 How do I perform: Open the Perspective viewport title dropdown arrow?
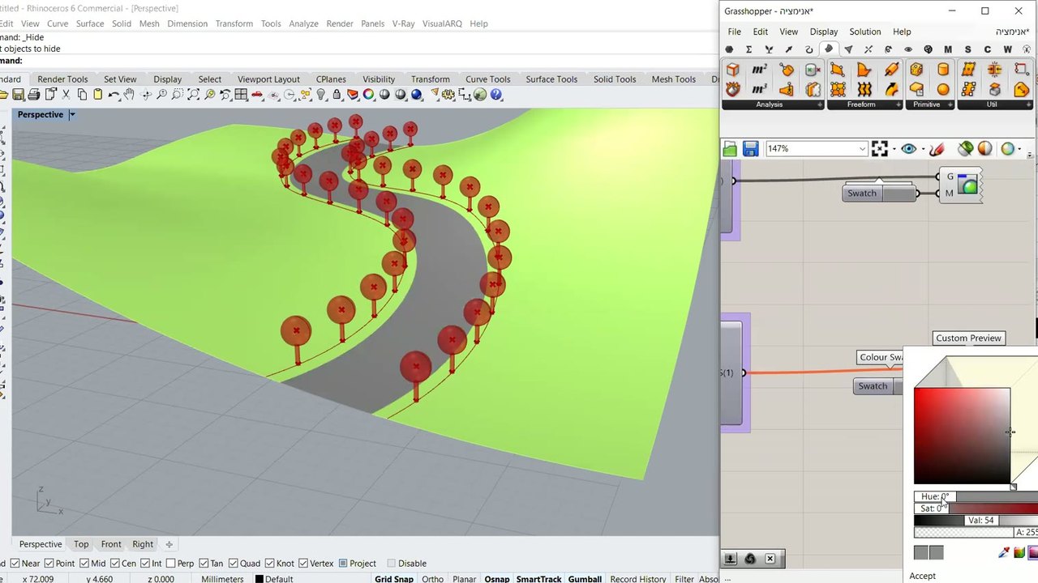pos(71,115)
